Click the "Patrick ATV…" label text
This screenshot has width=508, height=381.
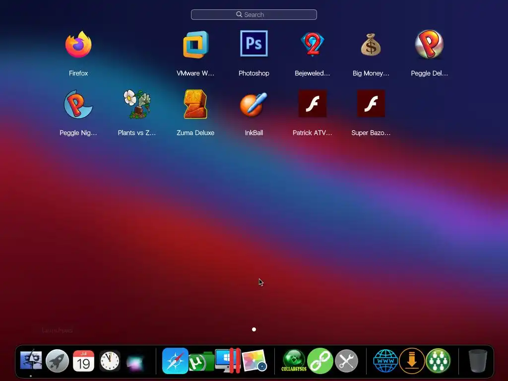[313, 133]
